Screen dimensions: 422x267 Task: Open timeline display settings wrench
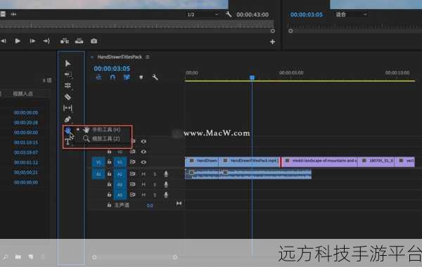pos(155,77)
